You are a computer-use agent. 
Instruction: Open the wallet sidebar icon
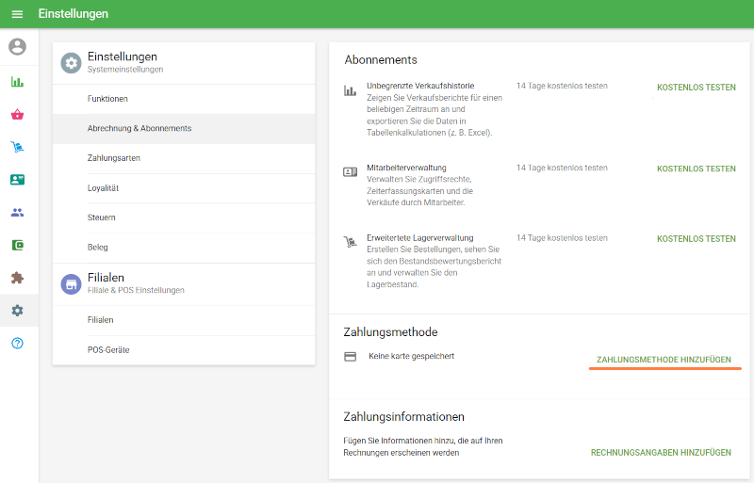coord(17,245)
